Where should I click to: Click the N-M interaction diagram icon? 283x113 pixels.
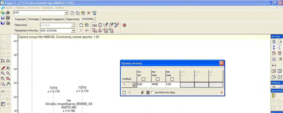pyautogui.click(x=94, y=30)
